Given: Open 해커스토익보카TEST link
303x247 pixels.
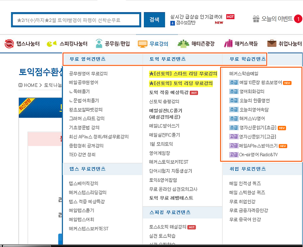Looking at the screenshot, I should pyautogui.click(x=168, y=162).
